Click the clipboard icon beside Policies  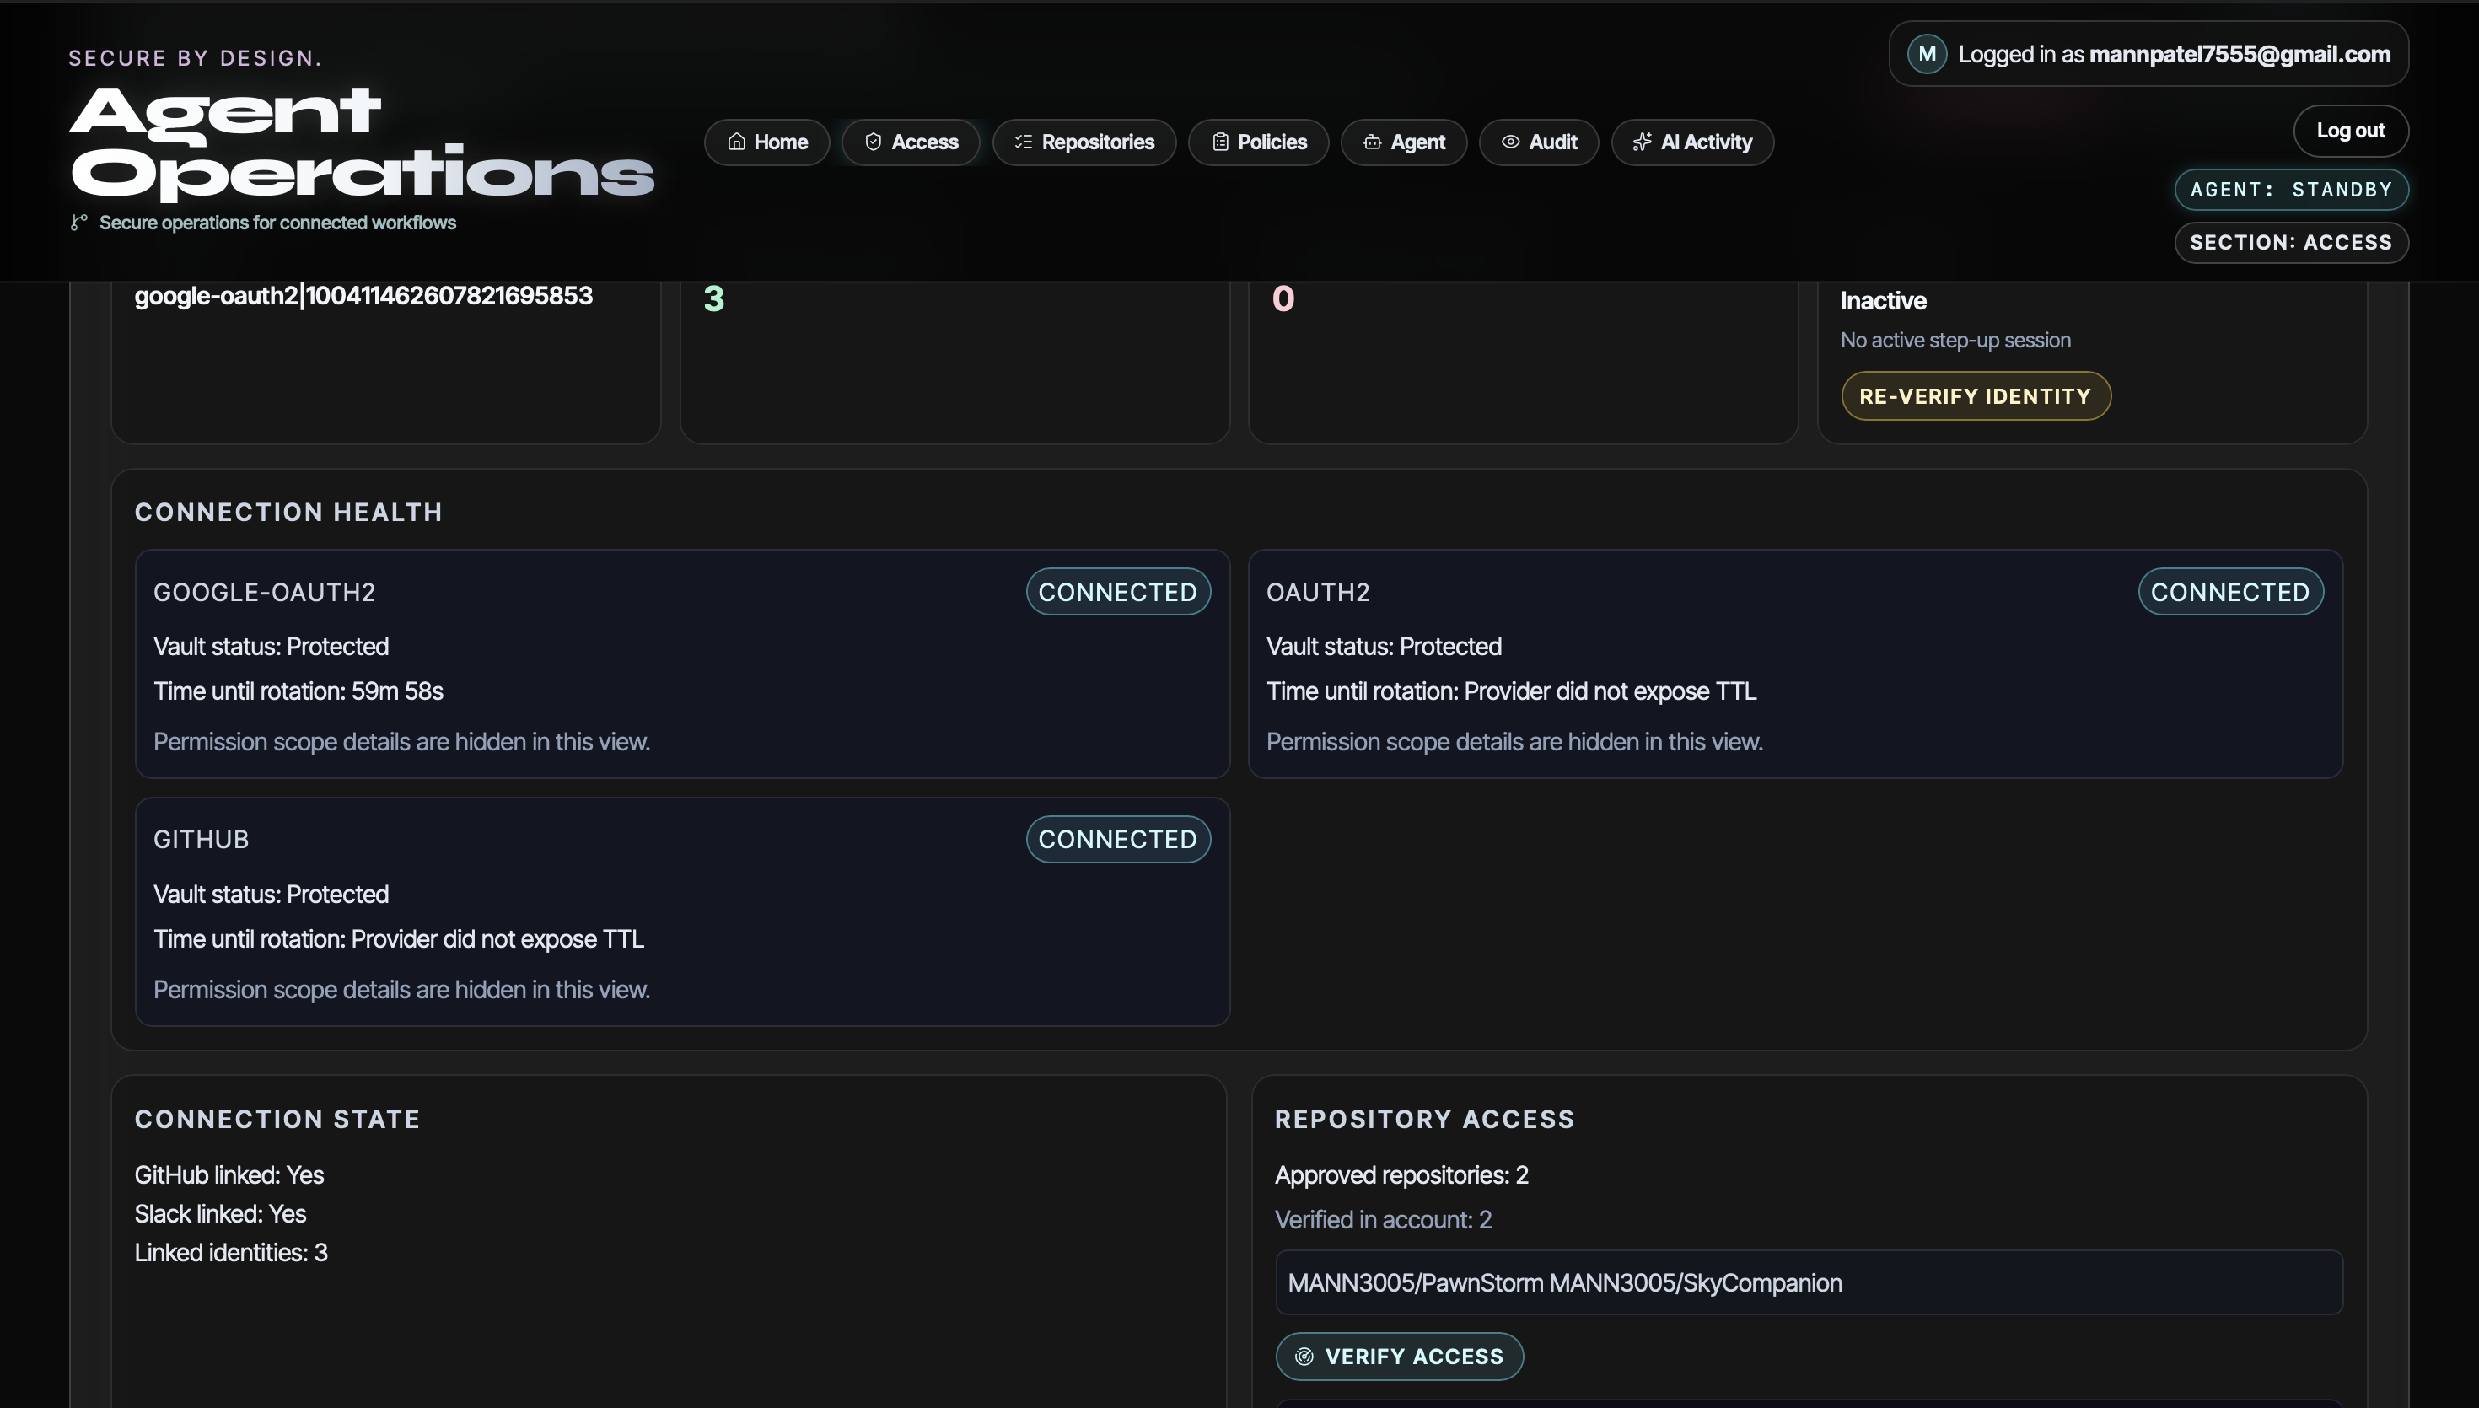pos(1220,142)
